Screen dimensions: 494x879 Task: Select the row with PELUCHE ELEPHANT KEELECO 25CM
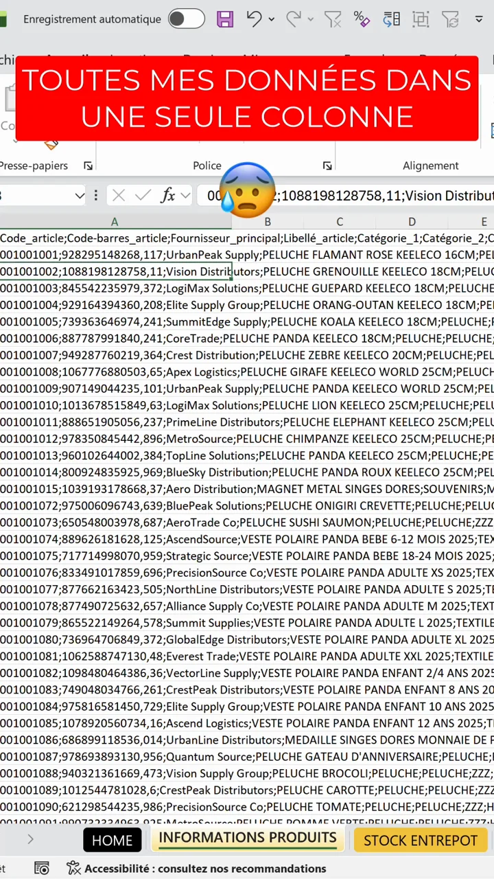pos(247,422)
